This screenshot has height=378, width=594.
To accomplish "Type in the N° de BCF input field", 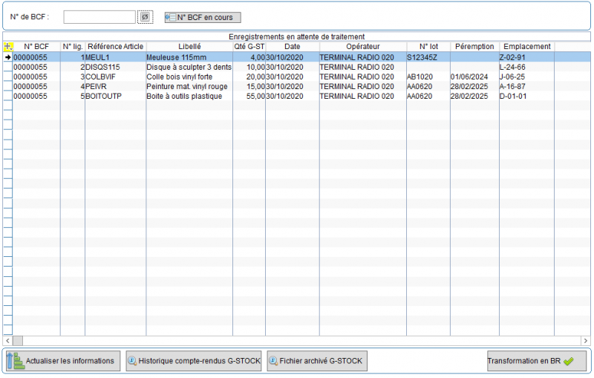I will (x=99, y=17).
